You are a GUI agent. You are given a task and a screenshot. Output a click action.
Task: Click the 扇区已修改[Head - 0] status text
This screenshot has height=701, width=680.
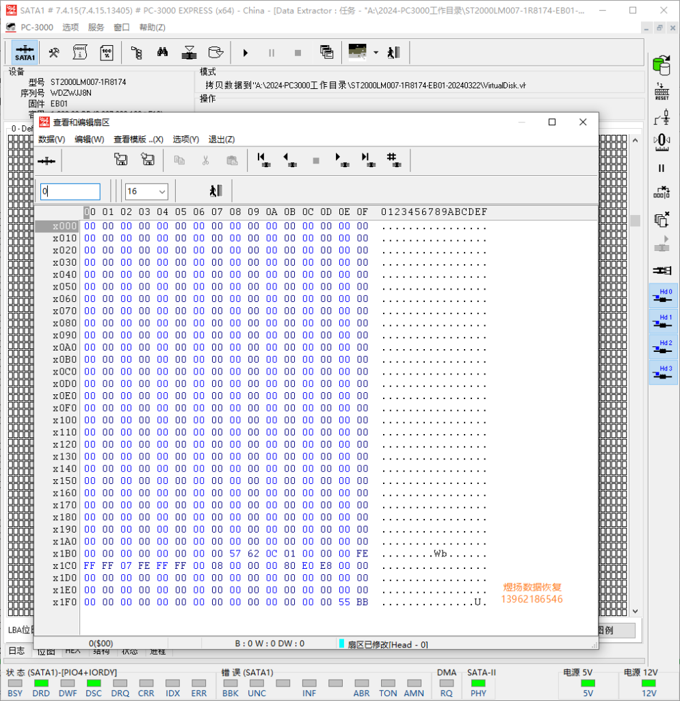pyautogui.click(x=387, y=644)
